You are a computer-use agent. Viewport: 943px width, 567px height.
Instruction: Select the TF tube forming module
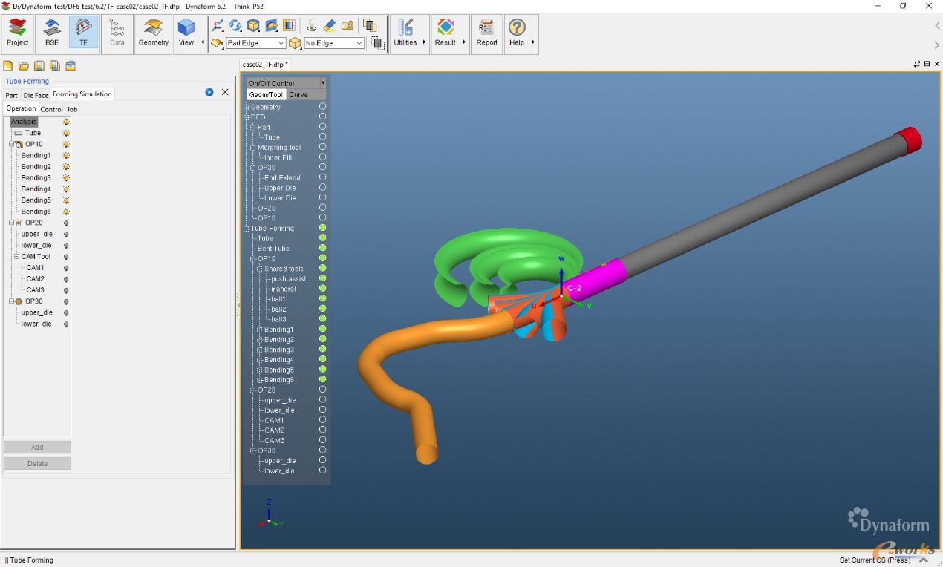point(83,33)
